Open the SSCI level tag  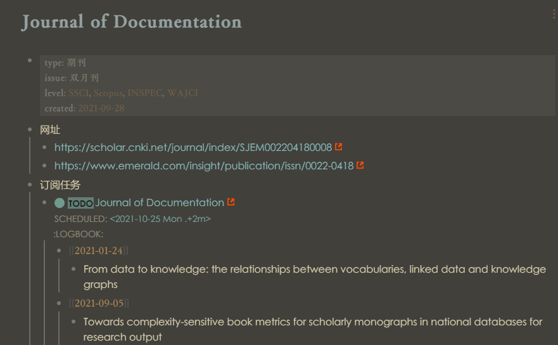[79, 93]
